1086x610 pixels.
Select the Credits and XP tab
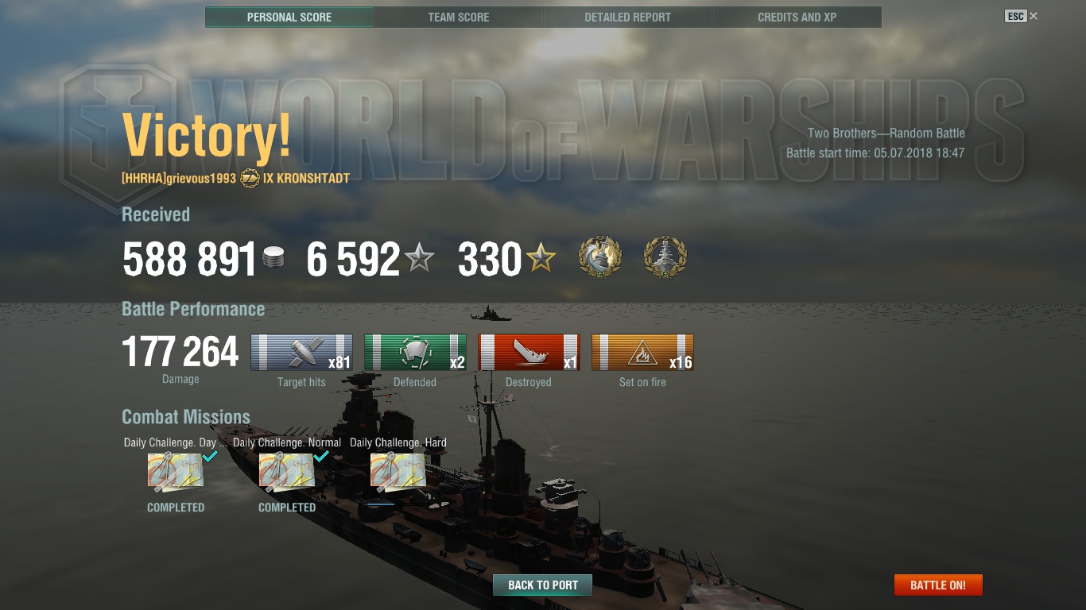click(797, 17)
